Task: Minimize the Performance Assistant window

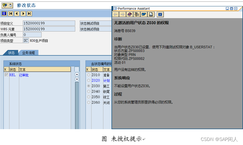Action: [x=227, y=9]
